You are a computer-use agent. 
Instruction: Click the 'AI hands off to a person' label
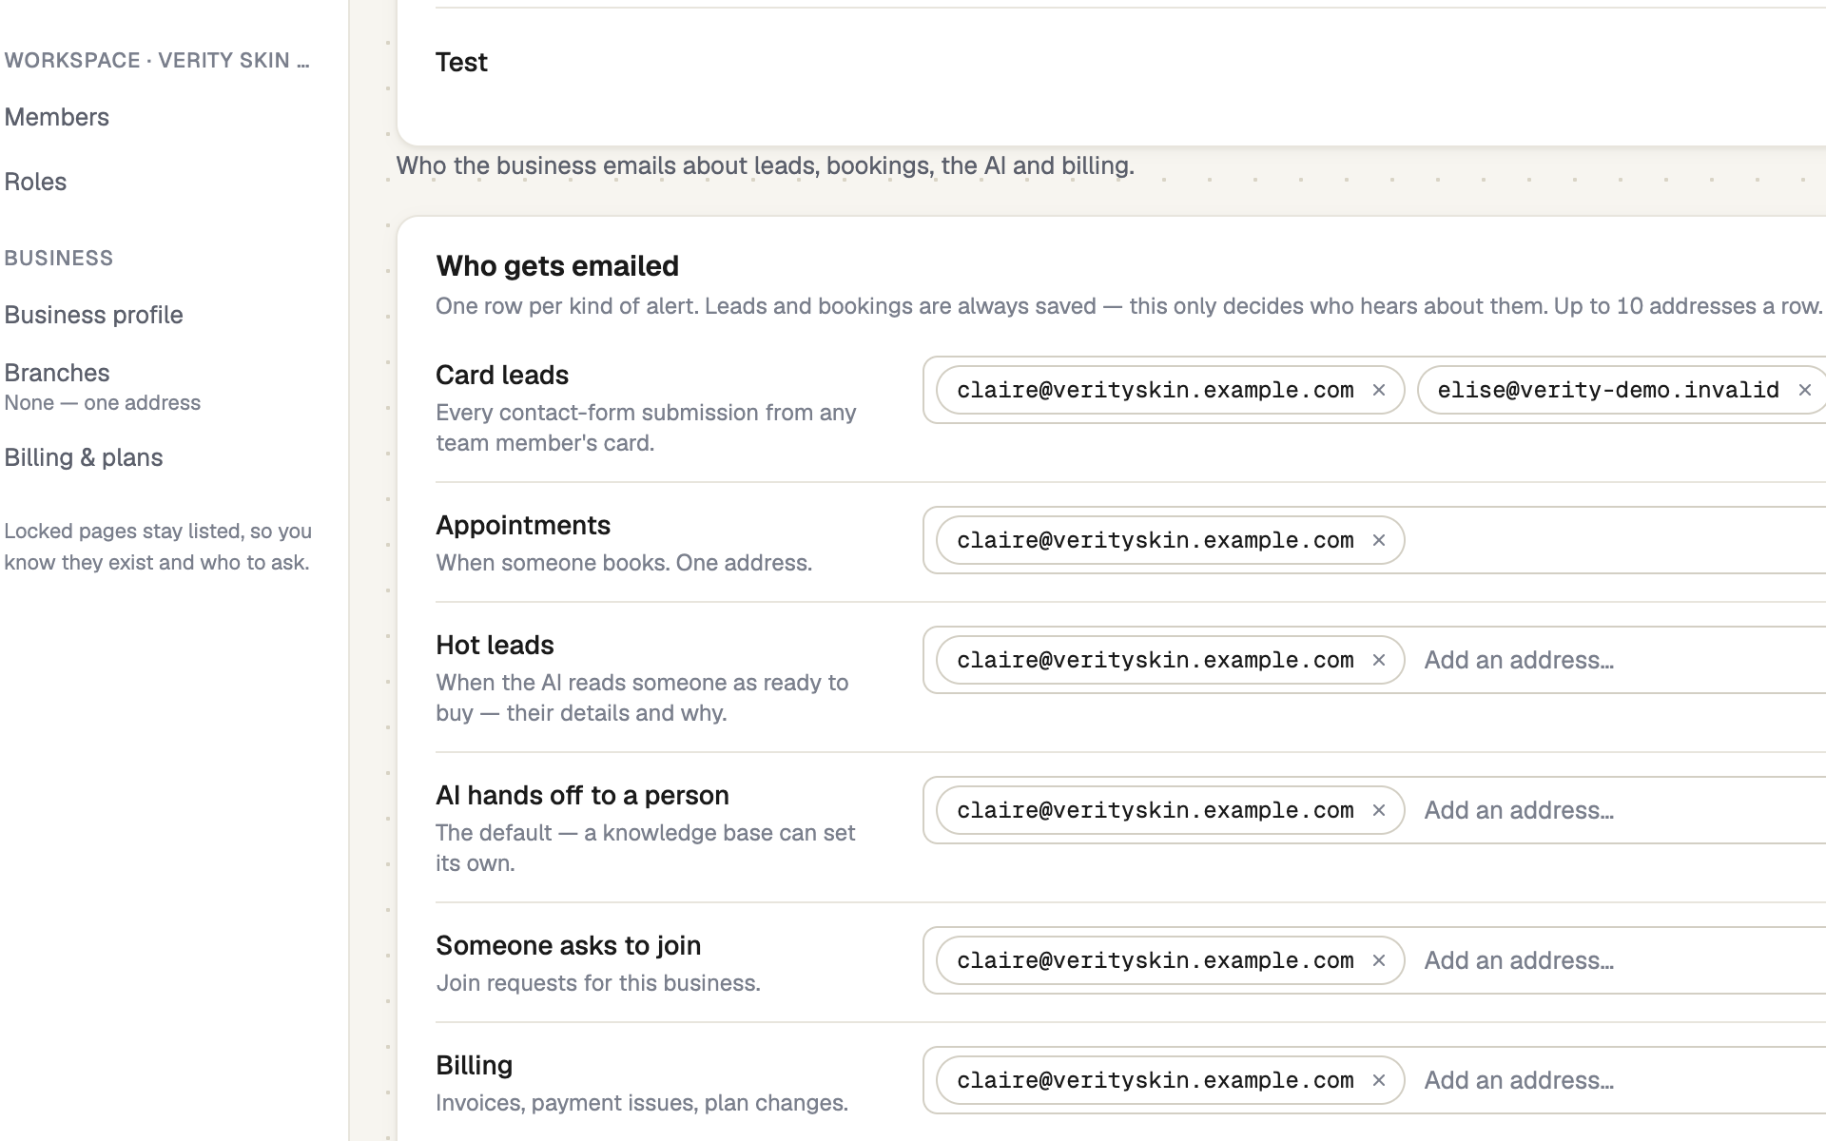click(x=582, y=796)
